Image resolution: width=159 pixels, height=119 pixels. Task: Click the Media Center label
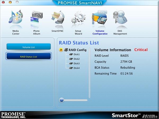[x=16, y=32]
